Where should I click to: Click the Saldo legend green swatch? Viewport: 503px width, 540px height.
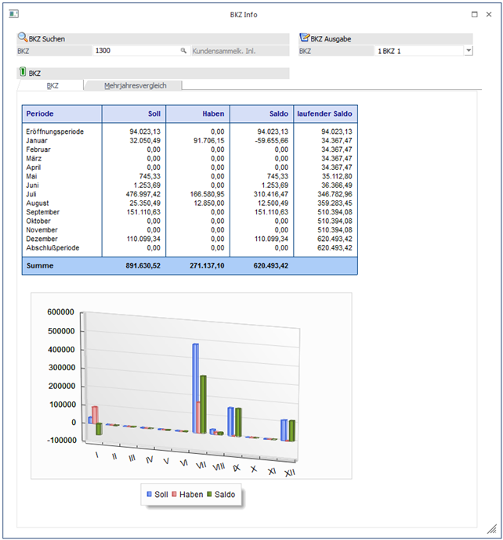[x=208, y=495]
